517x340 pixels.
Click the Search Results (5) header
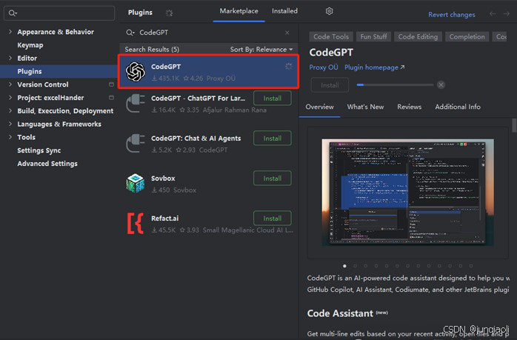152,49
